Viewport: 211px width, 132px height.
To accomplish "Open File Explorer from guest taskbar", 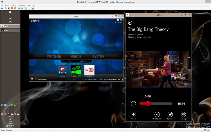I will [10, 22].
